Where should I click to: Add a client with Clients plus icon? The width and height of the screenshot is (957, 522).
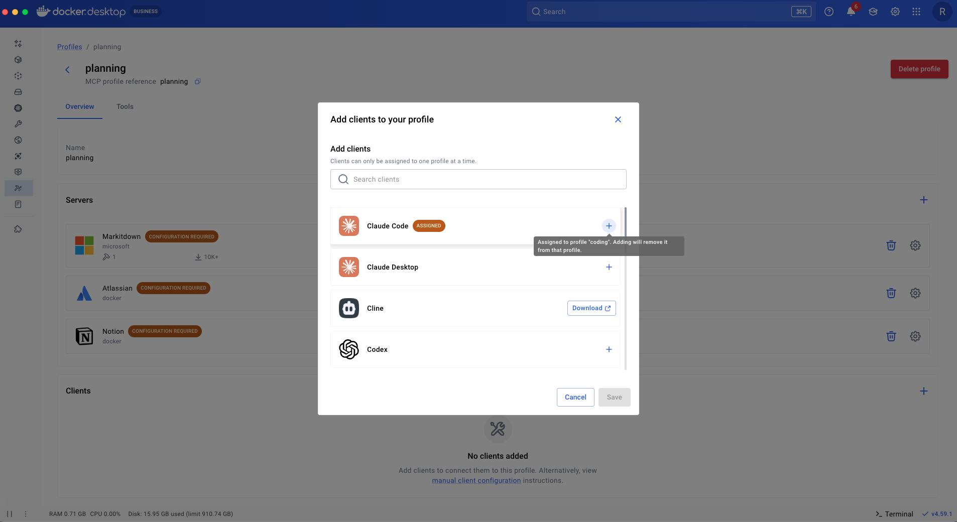tap(924, 391)
